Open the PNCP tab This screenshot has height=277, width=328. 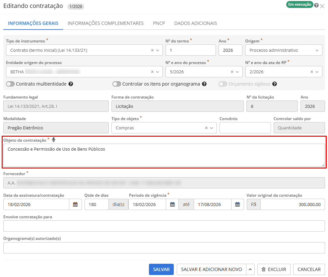159,23
